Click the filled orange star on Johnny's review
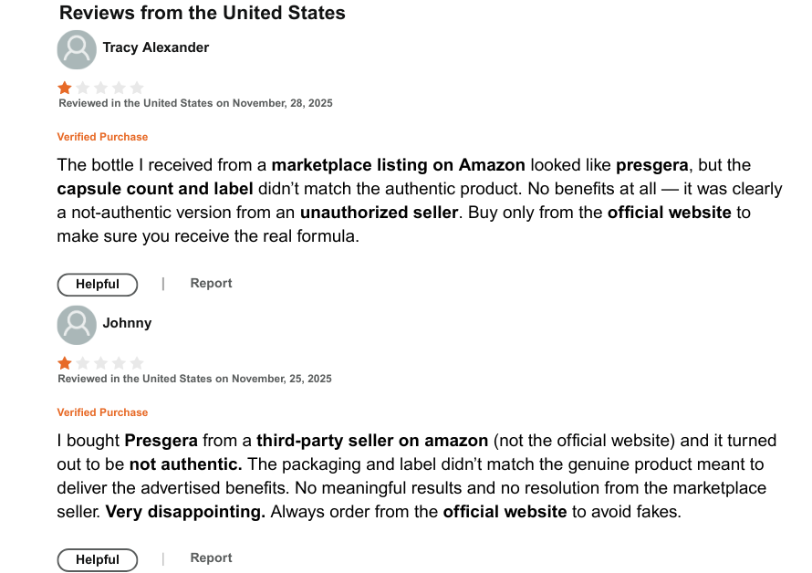812x573 pixels. tap(65, 363)
